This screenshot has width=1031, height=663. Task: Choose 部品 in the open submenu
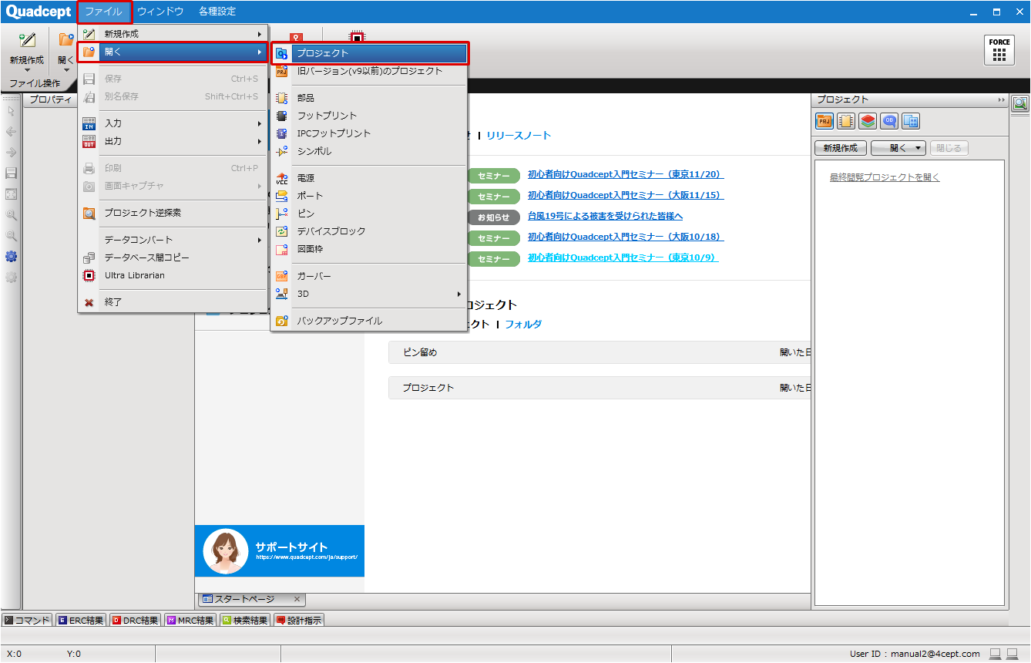tap(369, 98)
